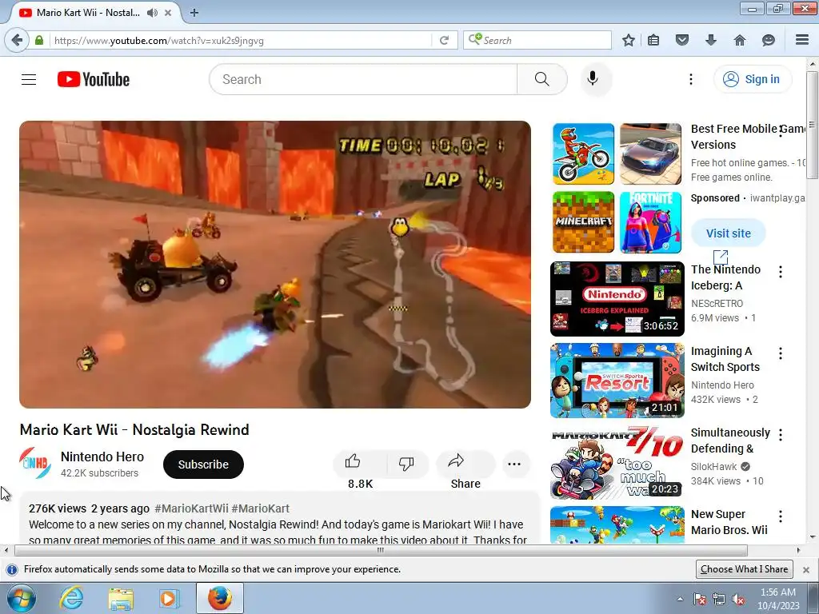Open the YouTube hamburger guide menu

click(x=29, y=79)
